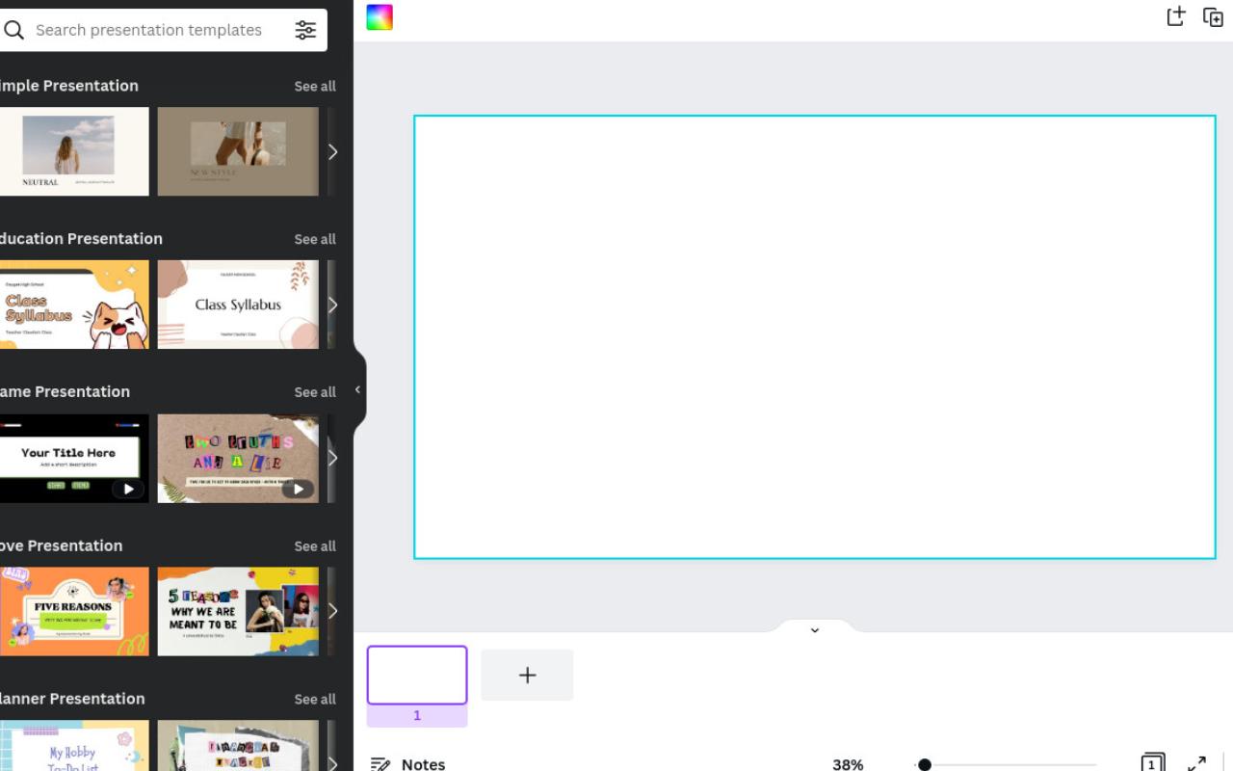Select the My Hobby To-Do List template
This screenshot has height=771, width=1233.
click(74, 746)
